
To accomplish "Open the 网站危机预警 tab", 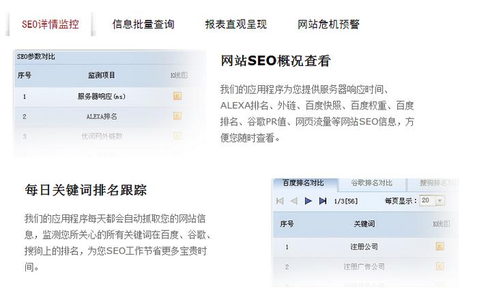I will tap(328, 25).
